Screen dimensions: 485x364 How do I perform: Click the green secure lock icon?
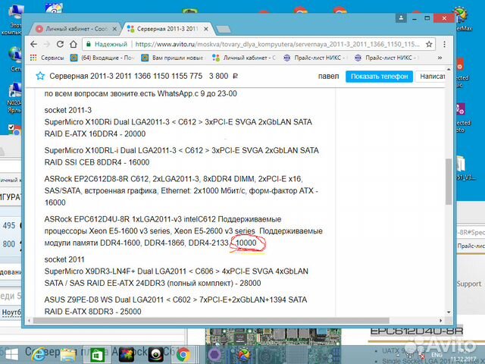tap(89, 44)
